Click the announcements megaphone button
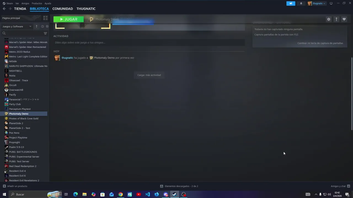Viewport: 353px width, 198px height. click(291, 3)
